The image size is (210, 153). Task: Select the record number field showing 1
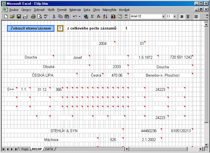click(60, 28)
